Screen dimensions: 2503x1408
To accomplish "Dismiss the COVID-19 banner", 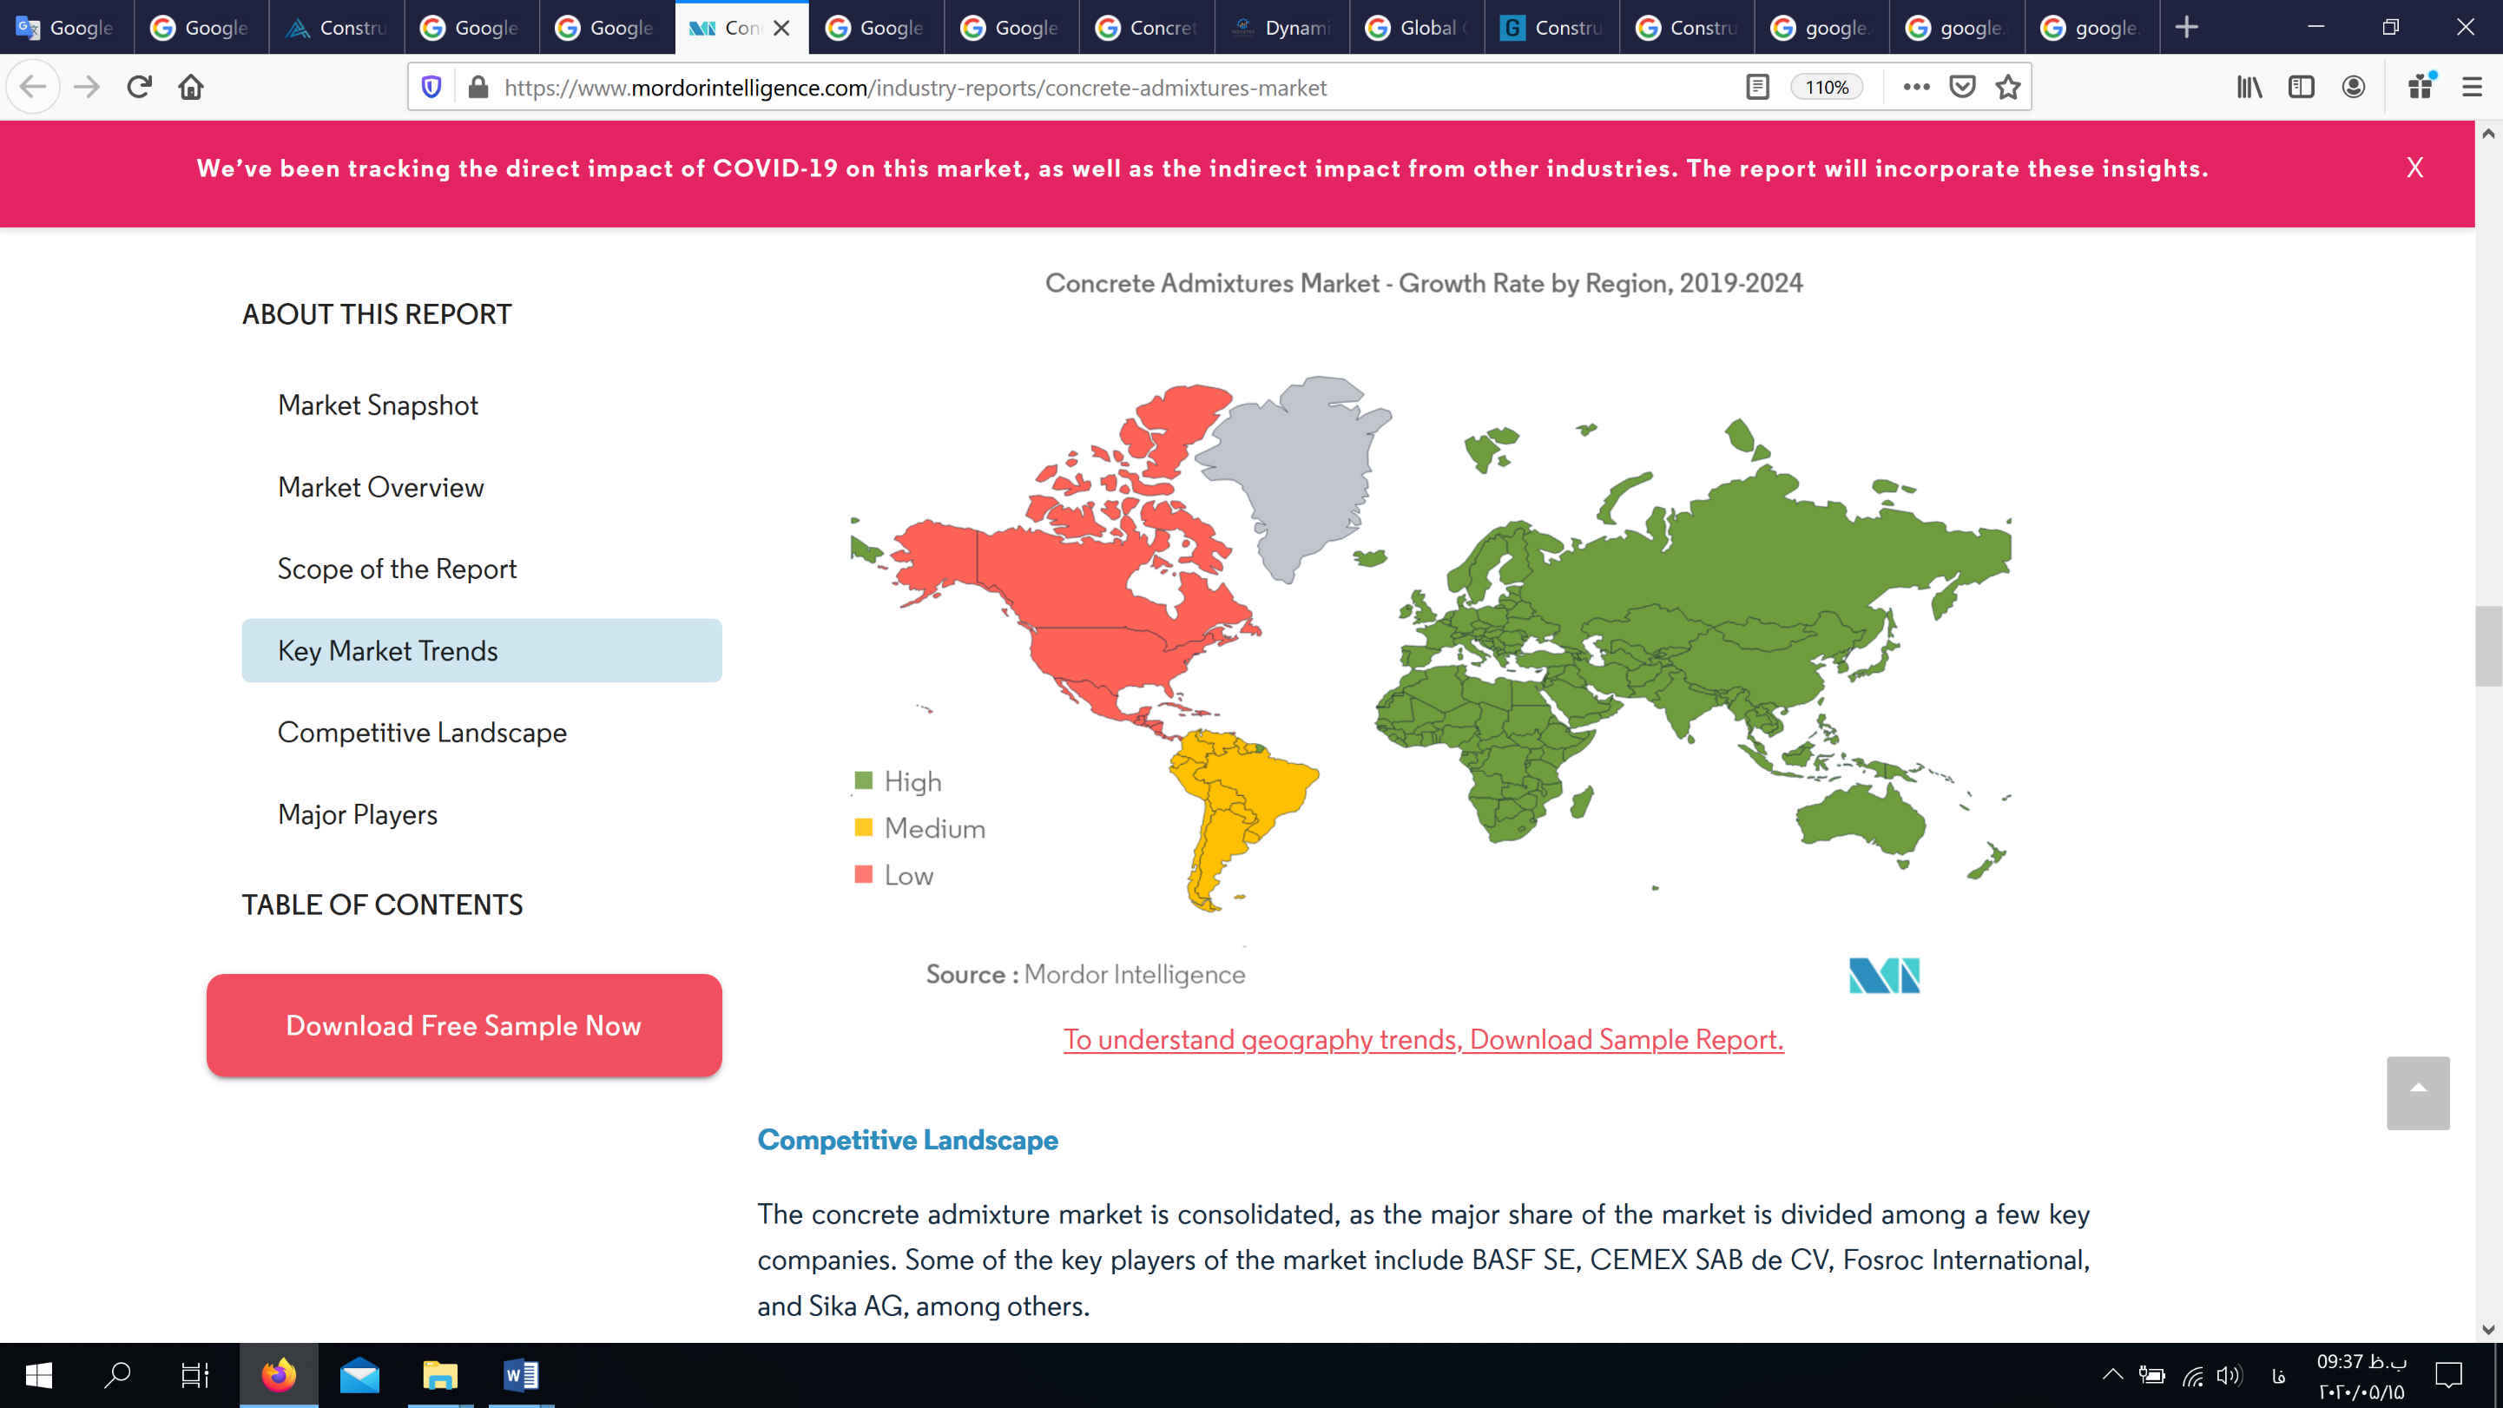I will click(2414, 168).
